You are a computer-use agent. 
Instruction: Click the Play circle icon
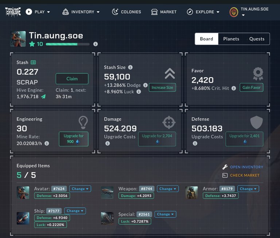[29, 12]
